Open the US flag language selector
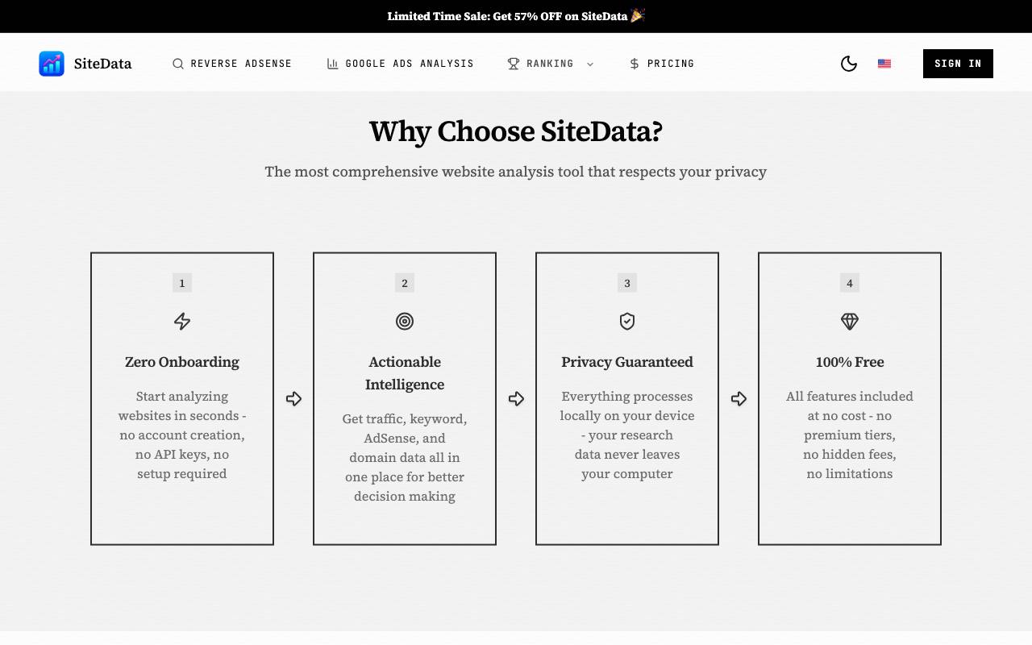Image resolution: width=1032 pixels, height=645 pixels. (x=884, y=64)
